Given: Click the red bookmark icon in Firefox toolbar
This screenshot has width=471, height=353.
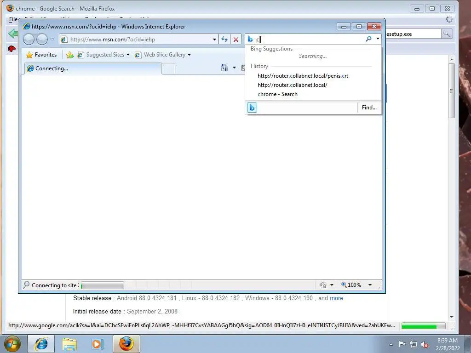Looking at the screenshot, I should click(x=11, y=48).
